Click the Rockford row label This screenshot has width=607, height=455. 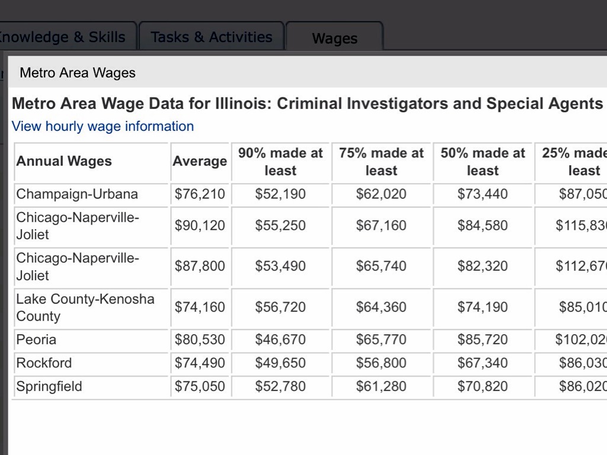coord(44,363)
